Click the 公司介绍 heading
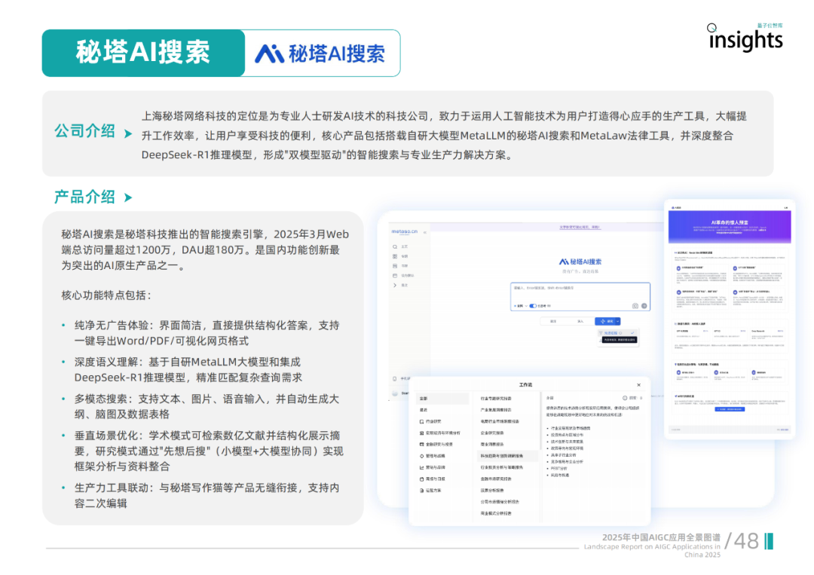This screenshot has width=814, height=575. 84,131
